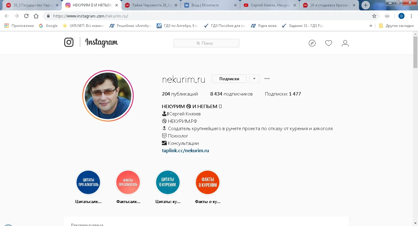Screen dimensions: 418x226
Task: Open the Google bookmark
Action: coord(48,26)
